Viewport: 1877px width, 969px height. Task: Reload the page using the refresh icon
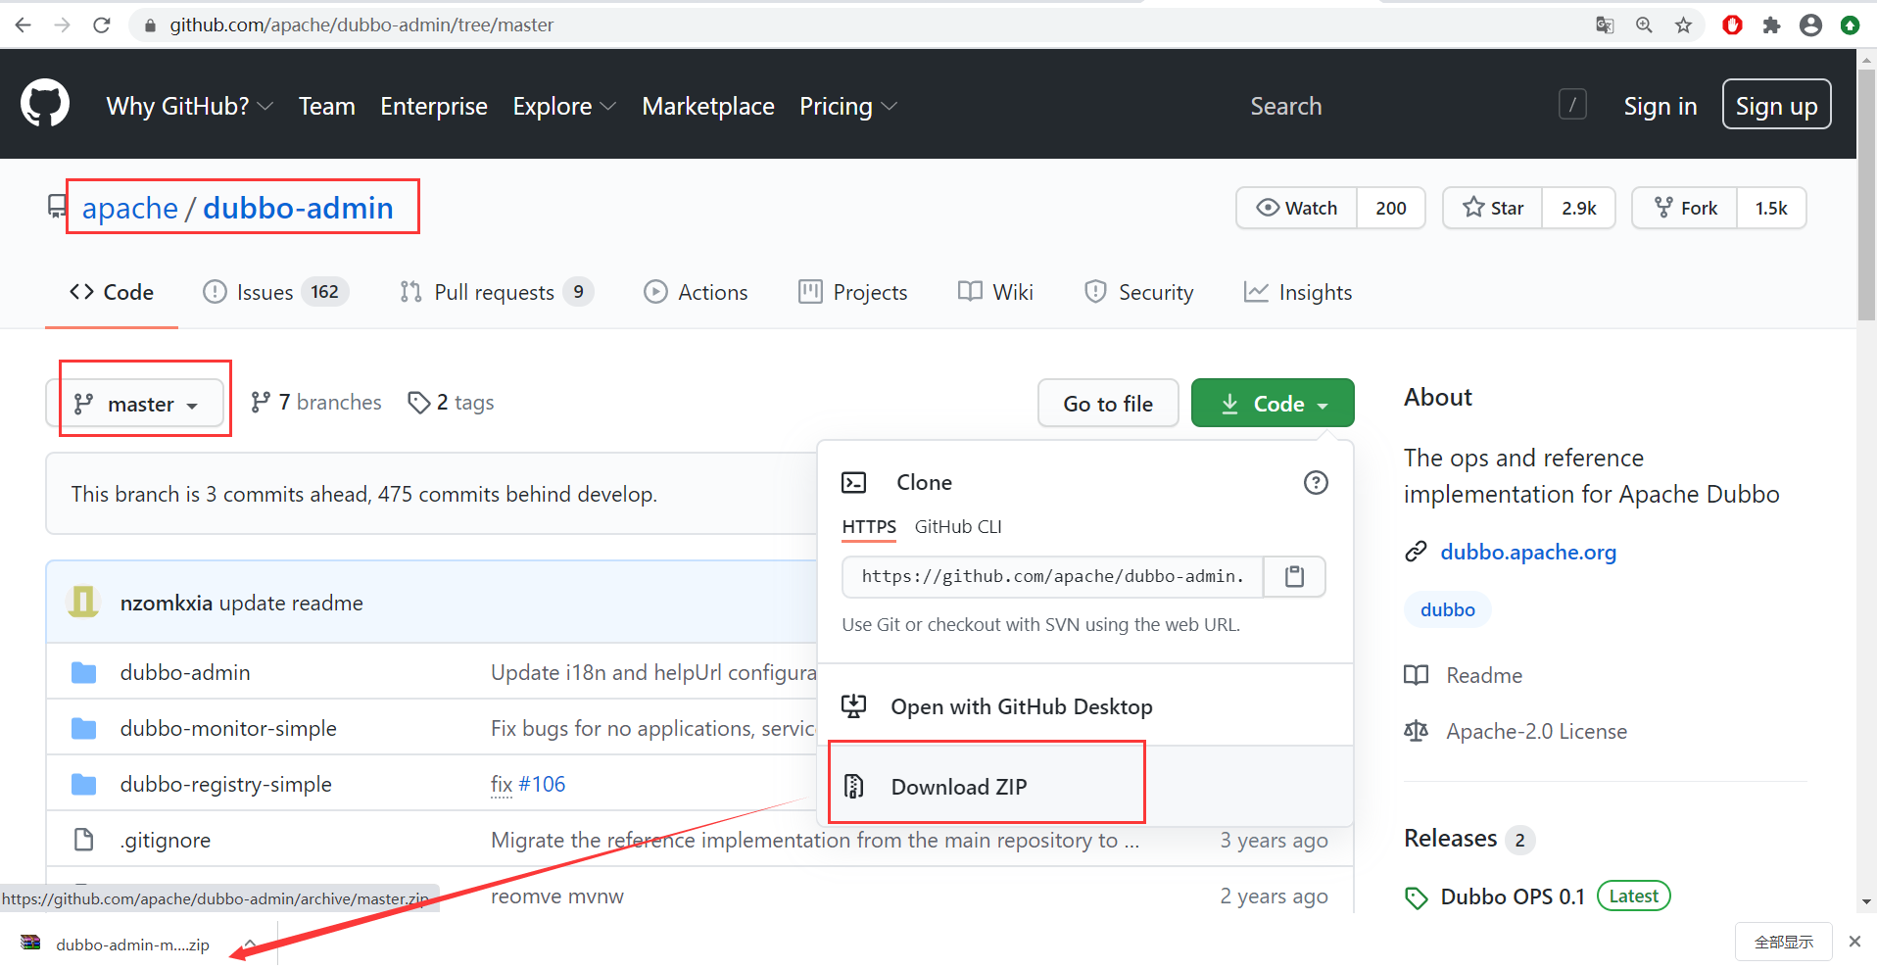(x=102, y=25)
